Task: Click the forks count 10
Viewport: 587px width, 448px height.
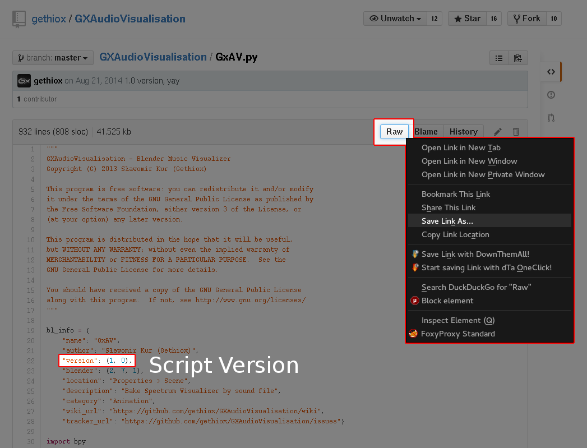Action: (x=554, y=19)
